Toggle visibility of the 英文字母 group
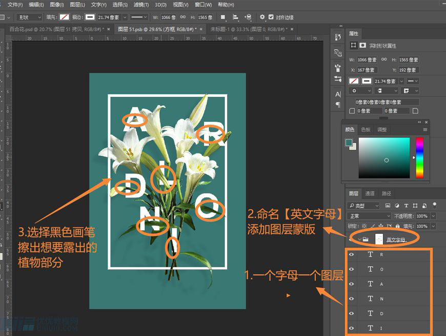This screenshot has width=446, height=336. (351, 239)
